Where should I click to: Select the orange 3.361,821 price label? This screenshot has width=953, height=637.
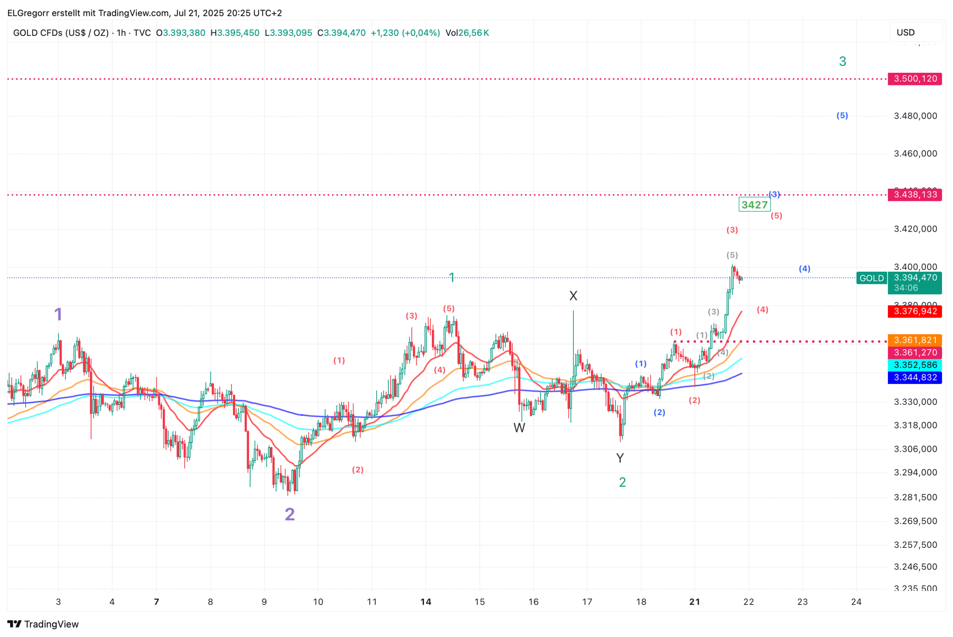point(914,340)
